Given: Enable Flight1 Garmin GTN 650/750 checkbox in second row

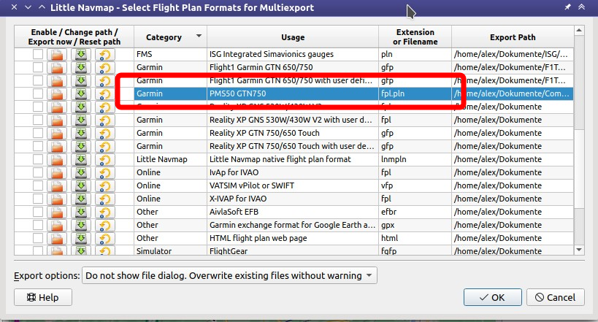Looking at the screenshot, I should pyautogui.click(x=38, y=67).
